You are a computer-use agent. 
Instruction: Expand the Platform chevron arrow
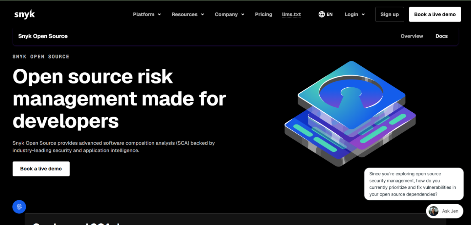(159, 14)
